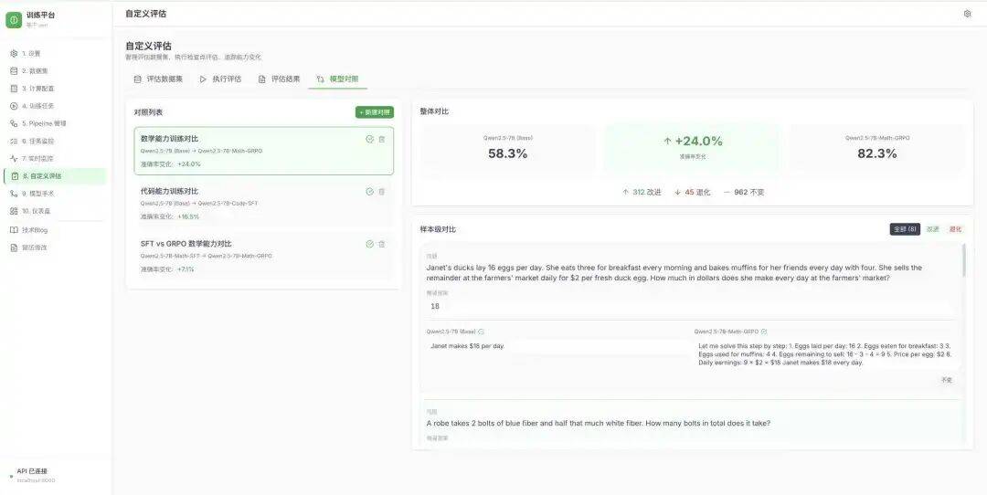Click trash icon for SFT vs GRPO comparison
This screenshot has width=987, height=495.
[382, 244]
